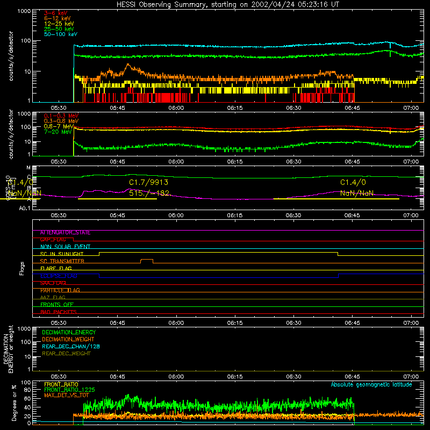This screenshot has width=430, height=430.
Task: Click the yellow flare interval bar under the right C1.4/0
Action: pyautogui.click(x=336, y=199)
